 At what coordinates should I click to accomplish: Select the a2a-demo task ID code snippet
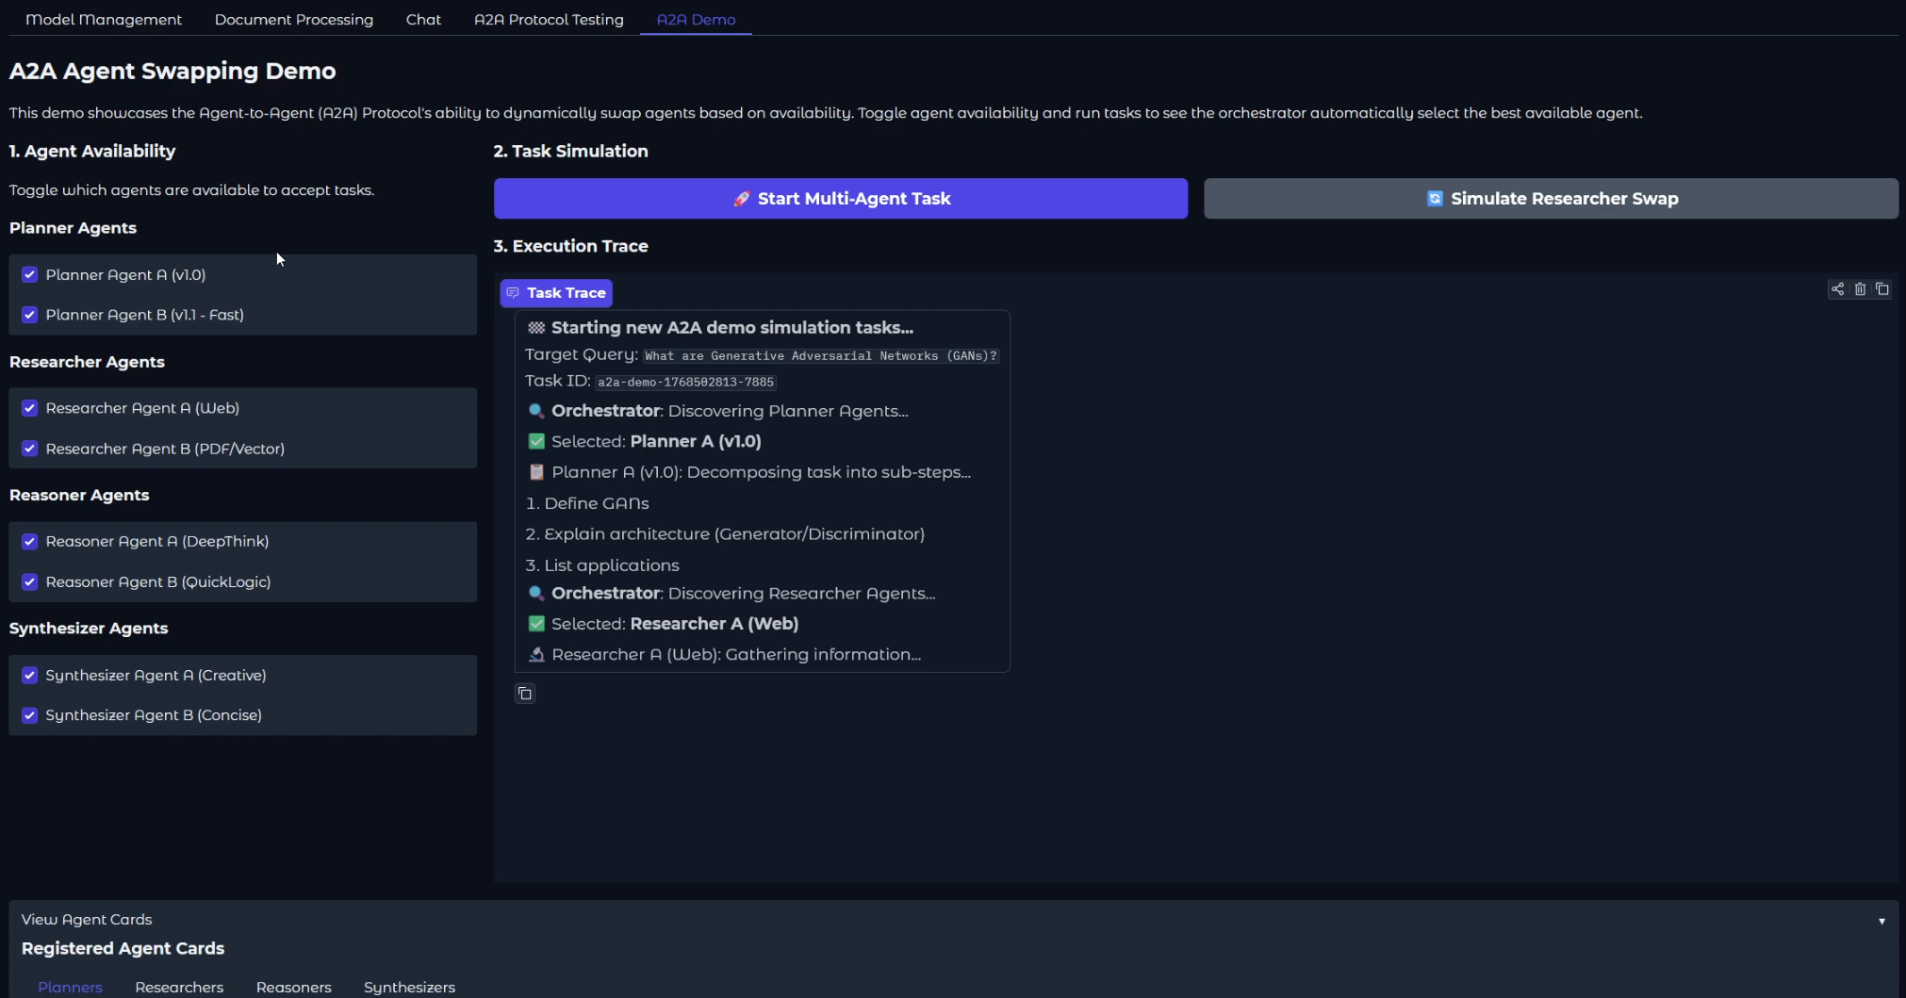(x=685, y=382)
